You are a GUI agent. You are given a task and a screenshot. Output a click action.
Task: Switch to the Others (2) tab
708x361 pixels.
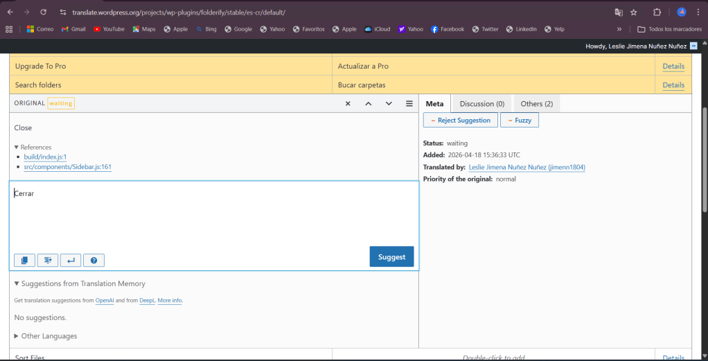pos(536,104)
